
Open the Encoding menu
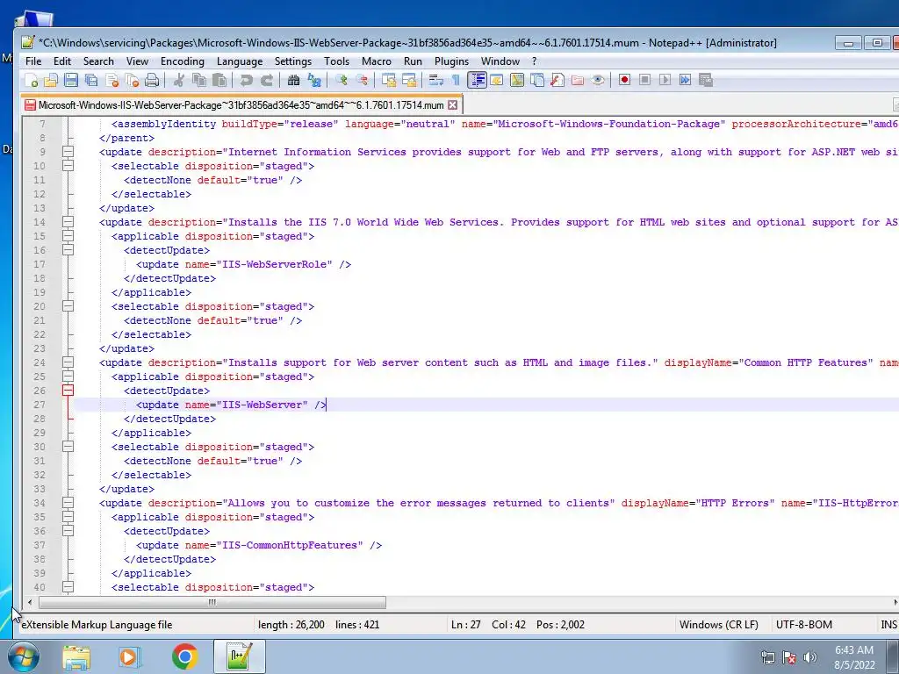pos(183,61)
